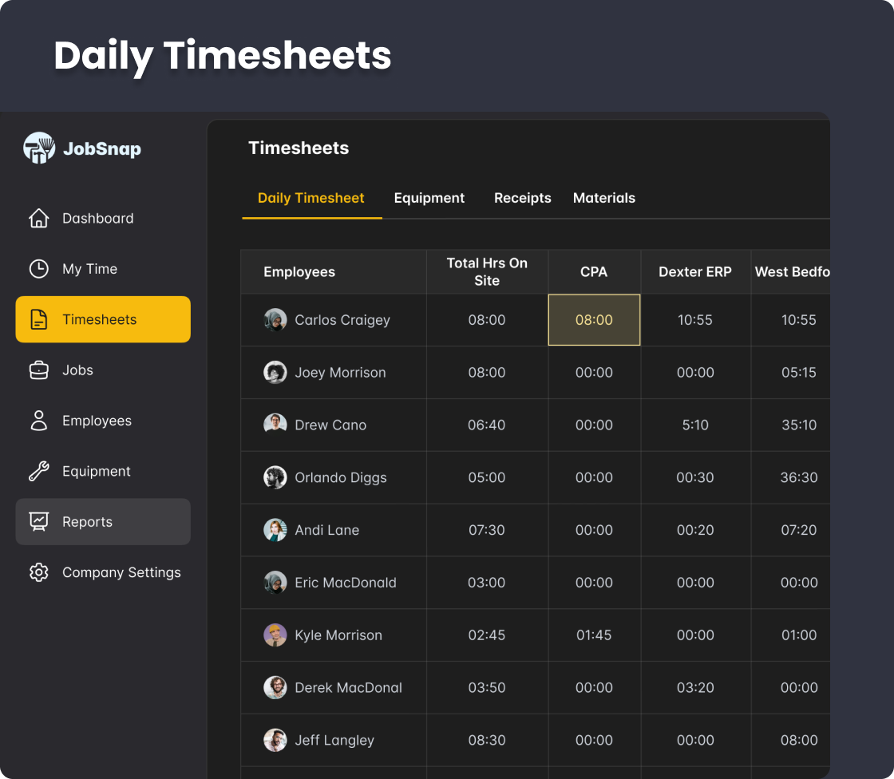Switch to the Equipment tab
894x779 pixels.
[429, 198]
